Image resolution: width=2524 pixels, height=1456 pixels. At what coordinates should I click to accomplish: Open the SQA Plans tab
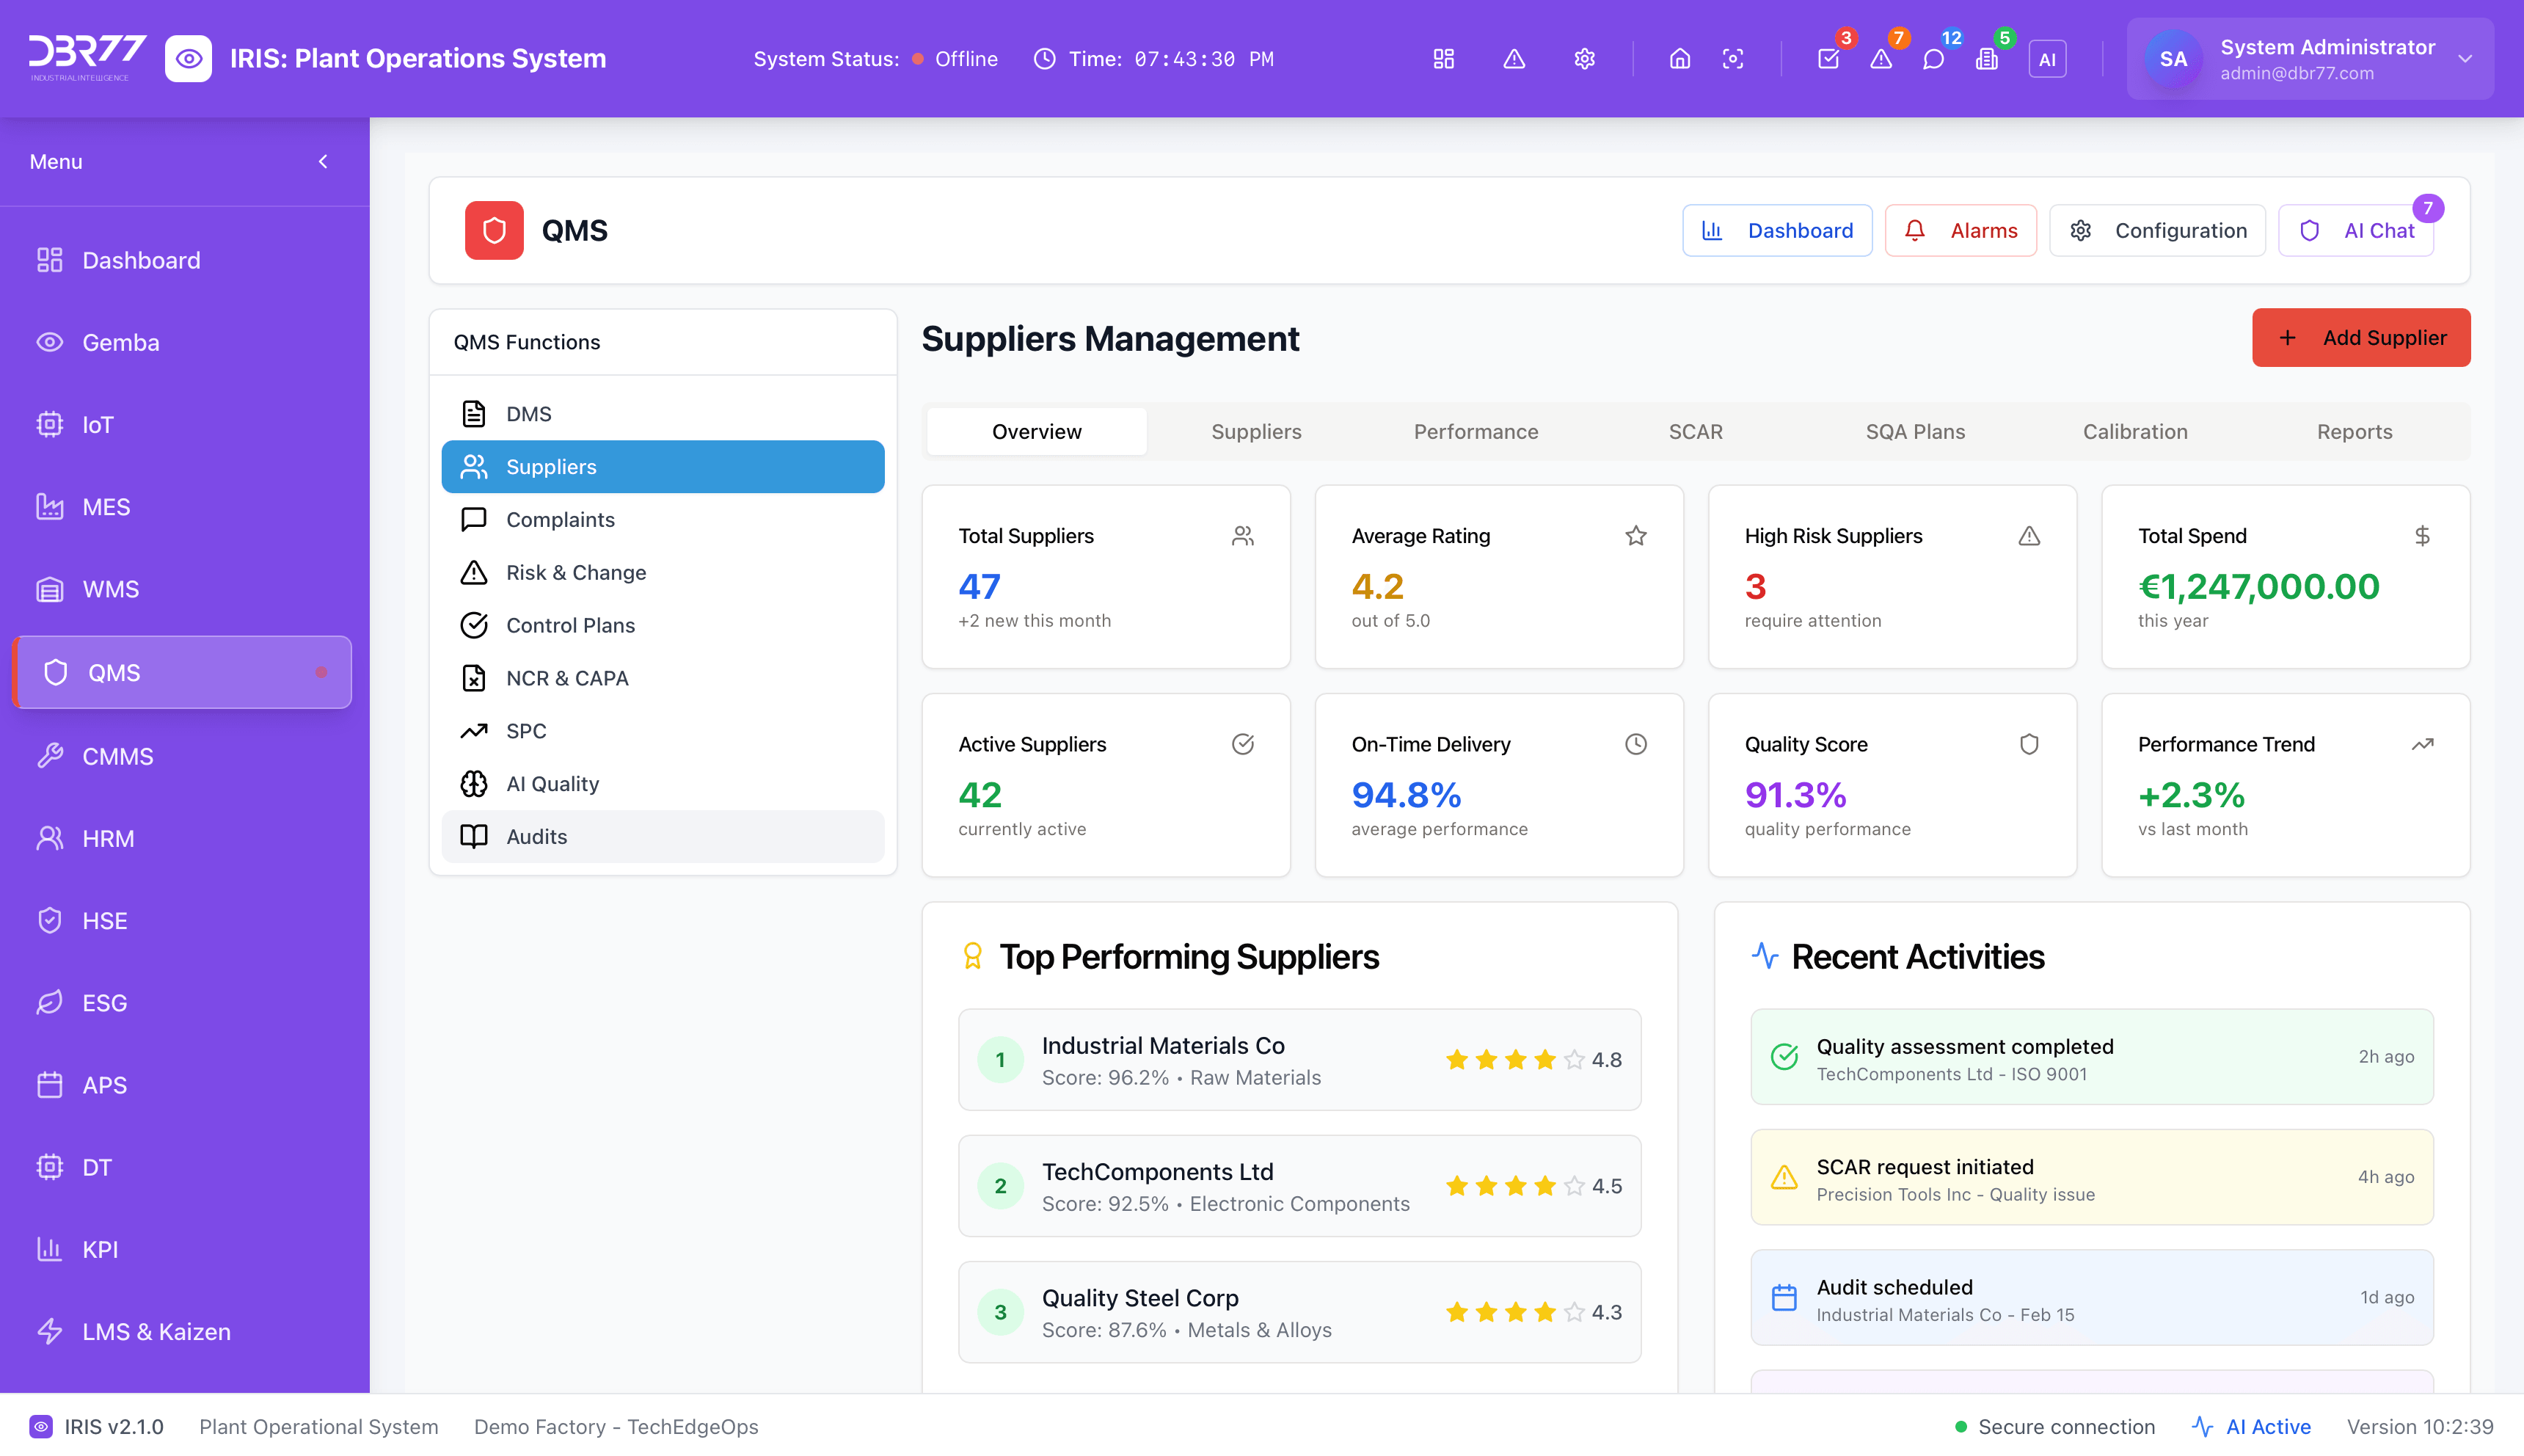click(1915, 431)
